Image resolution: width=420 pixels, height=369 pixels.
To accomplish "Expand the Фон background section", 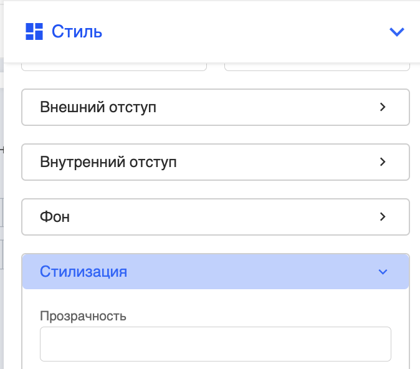I will click(x=216, y=217).
